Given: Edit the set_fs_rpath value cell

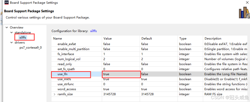Looking at the screenshot, I should pyautogui.click(x=121, y=69).
